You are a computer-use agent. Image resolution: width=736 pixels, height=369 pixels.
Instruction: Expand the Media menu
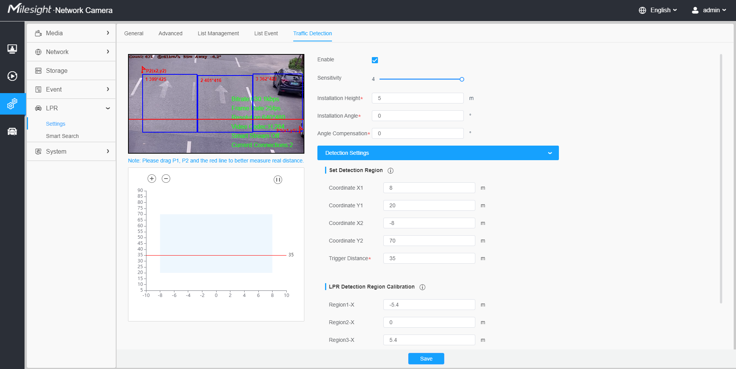click(71, 33)
